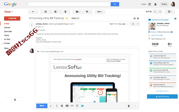Click the LenoxSoft link in the announcement
Viewport: 179px width, 112px height.
78,59
